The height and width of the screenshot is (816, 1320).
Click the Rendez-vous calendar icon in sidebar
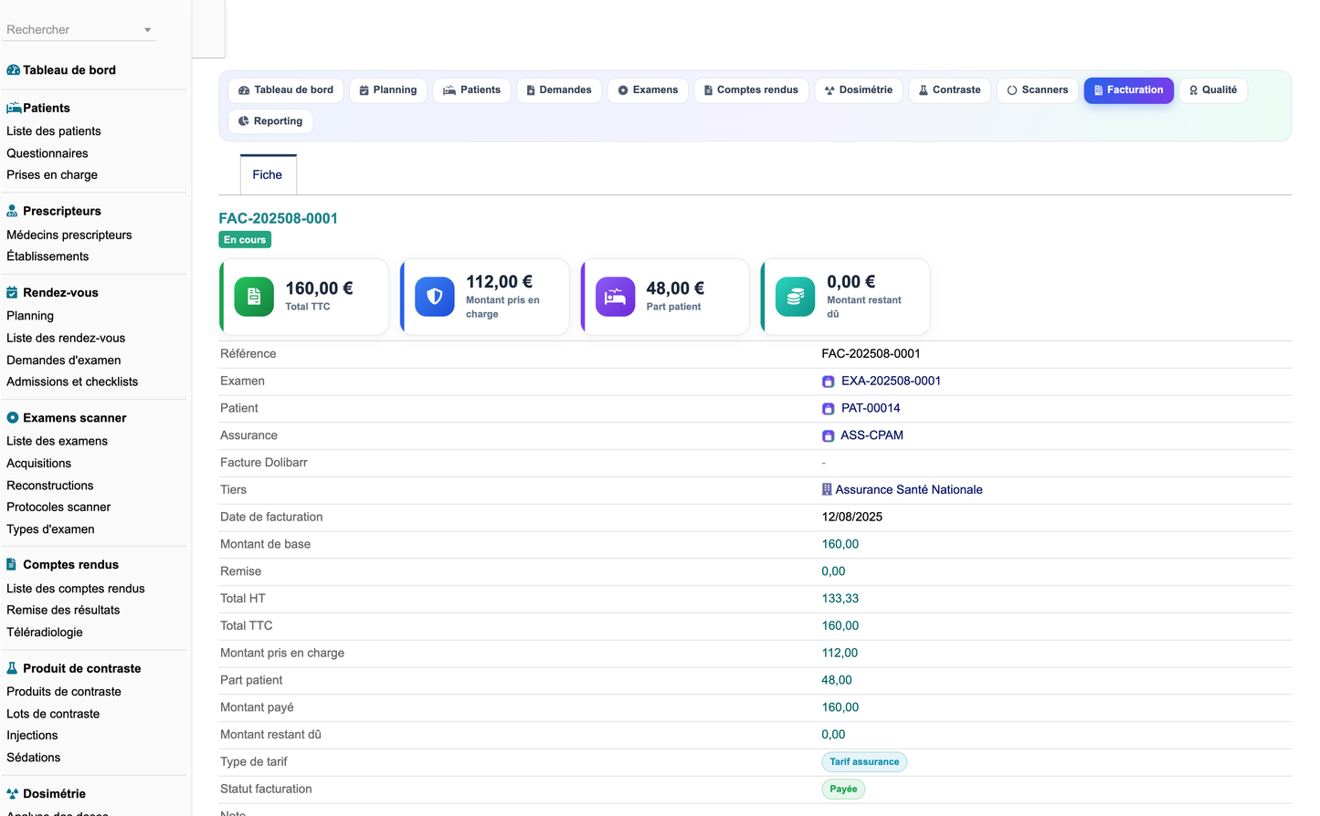click(12, 293)
